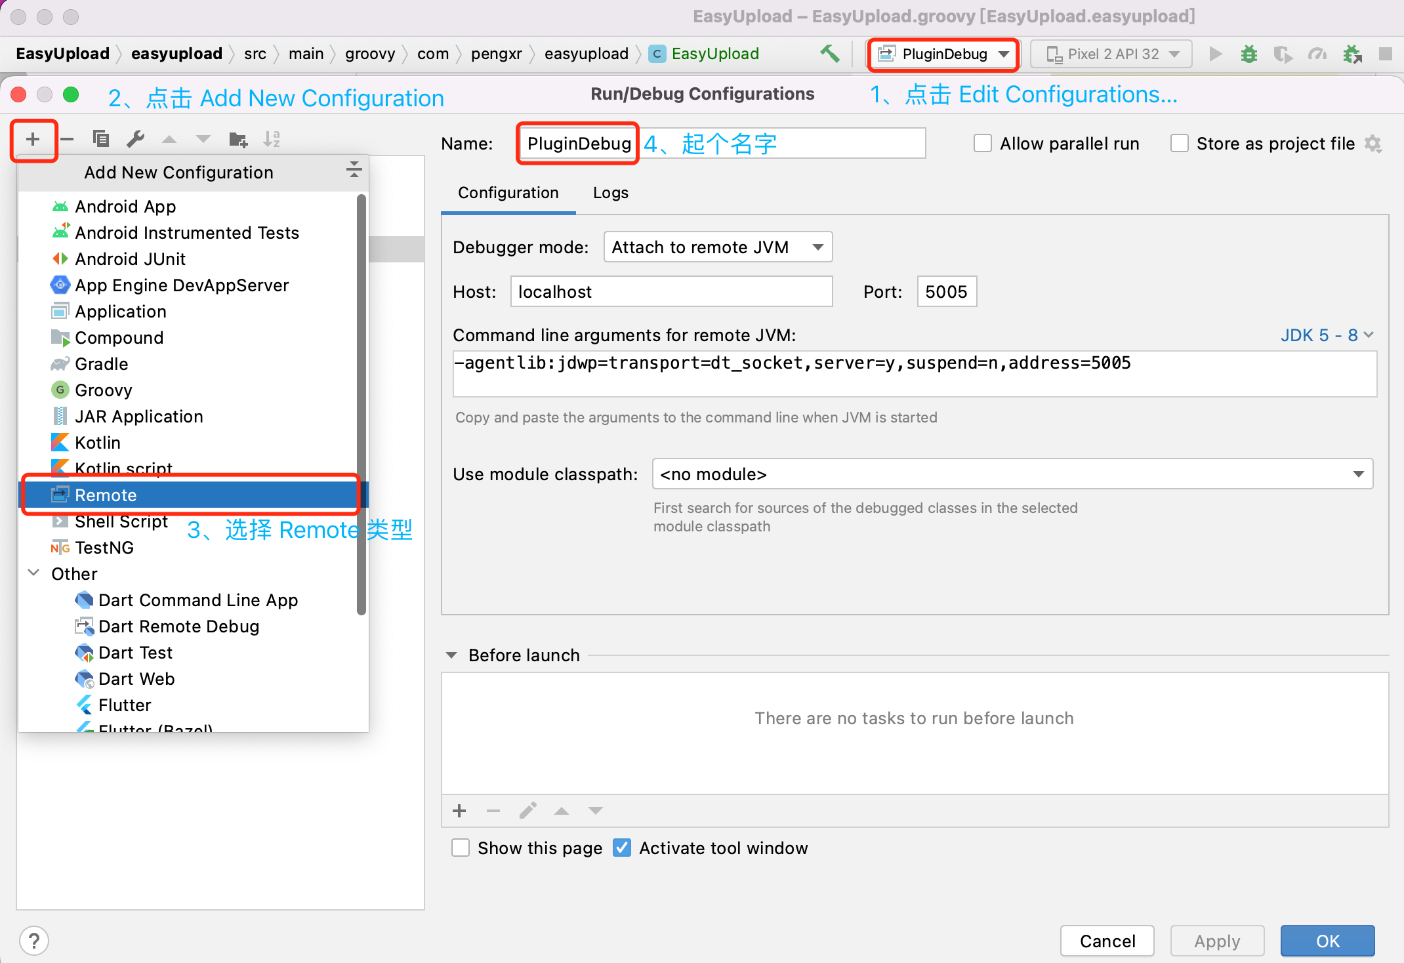Screen dimensions: 1404x963
Task: Add a before launch task
Action: [x=459, y=811]
